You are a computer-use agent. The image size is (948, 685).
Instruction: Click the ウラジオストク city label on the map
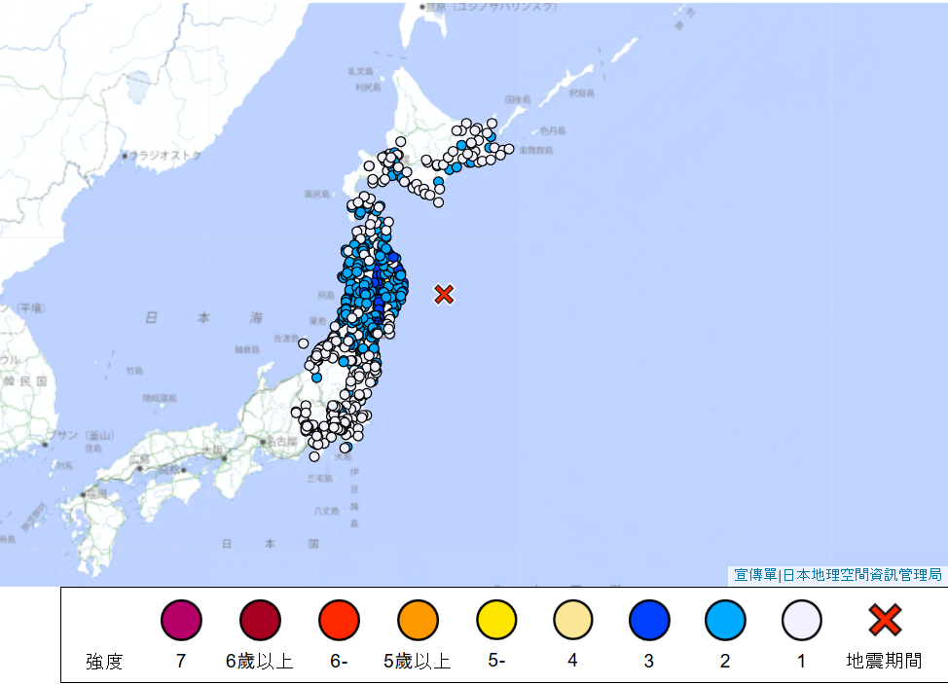tap(165, 155)
